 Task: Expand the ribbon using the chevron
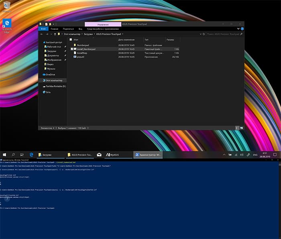[x=238, y=29]
